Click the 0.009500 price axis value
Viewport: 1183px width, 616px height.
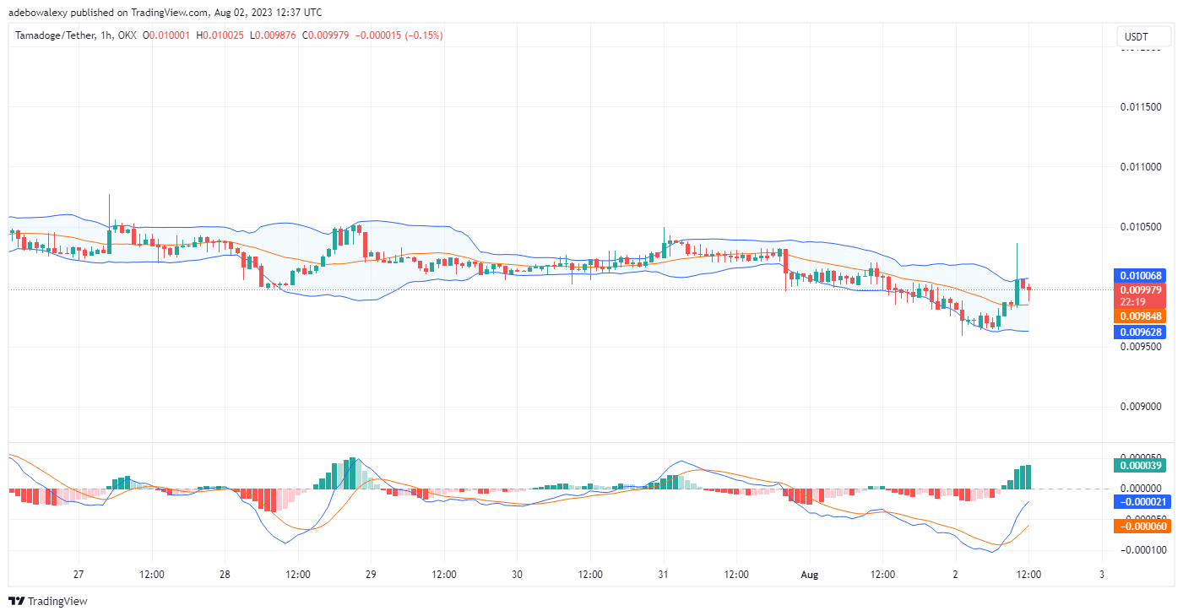1141,347
